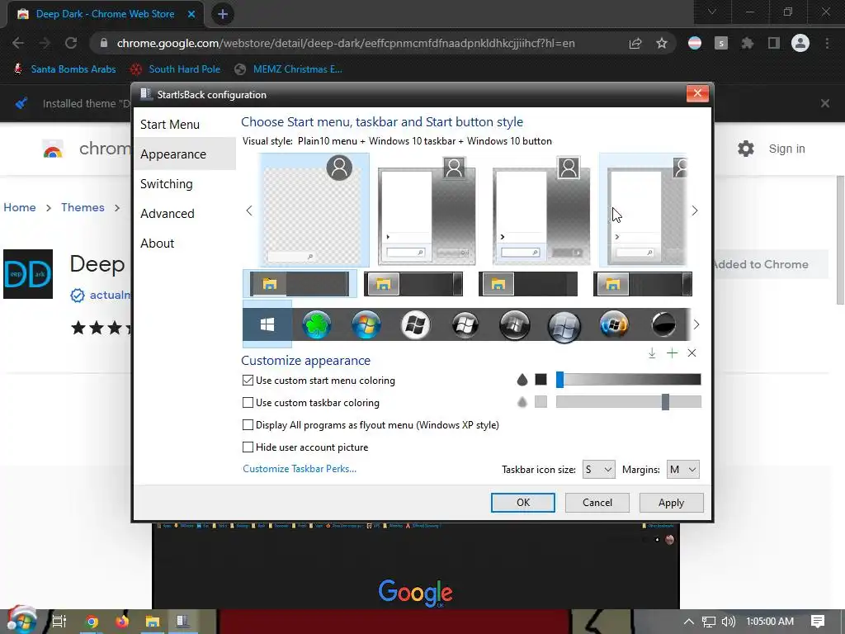
Task: Toggle Chrome side panel icon
Action: tap(774, 43)
